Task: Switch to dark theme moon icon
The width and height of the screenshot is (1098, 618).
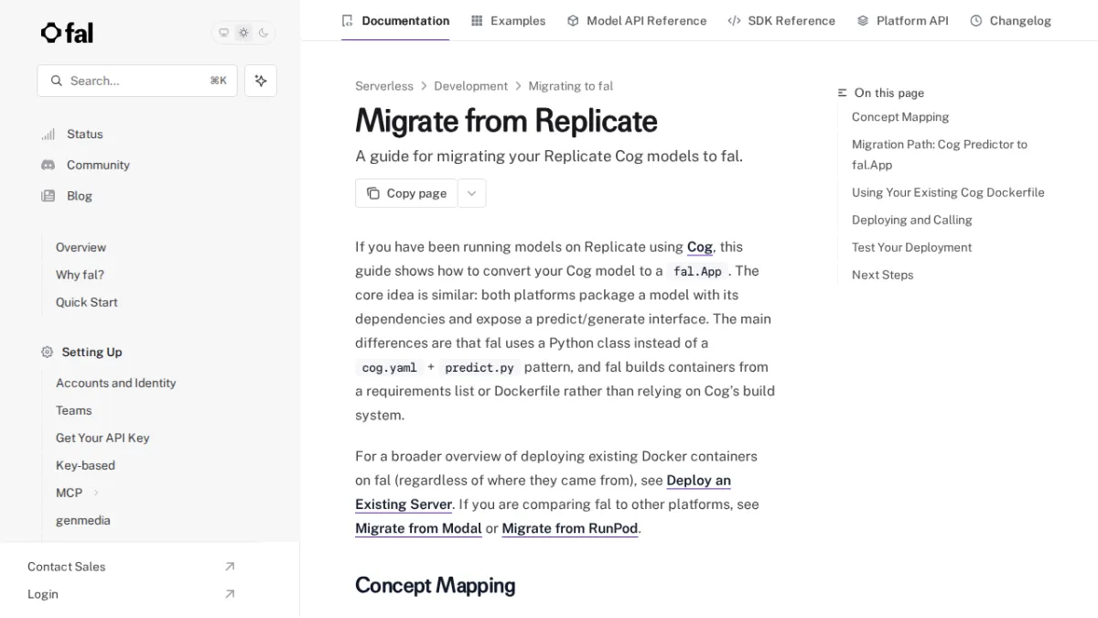Action: point(264,33)
